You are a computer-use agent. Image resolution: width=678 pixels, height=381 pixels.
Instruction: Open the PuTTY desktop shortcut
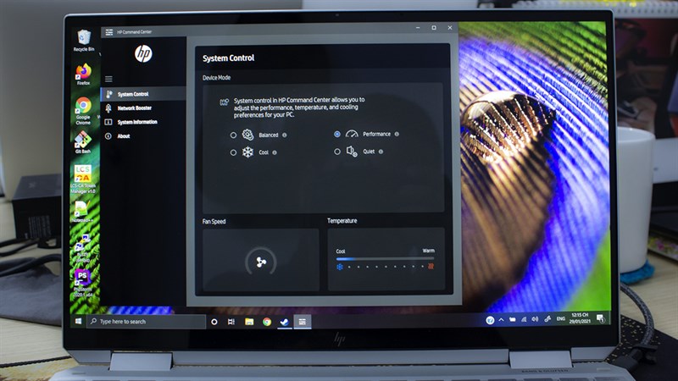[81, 247]
